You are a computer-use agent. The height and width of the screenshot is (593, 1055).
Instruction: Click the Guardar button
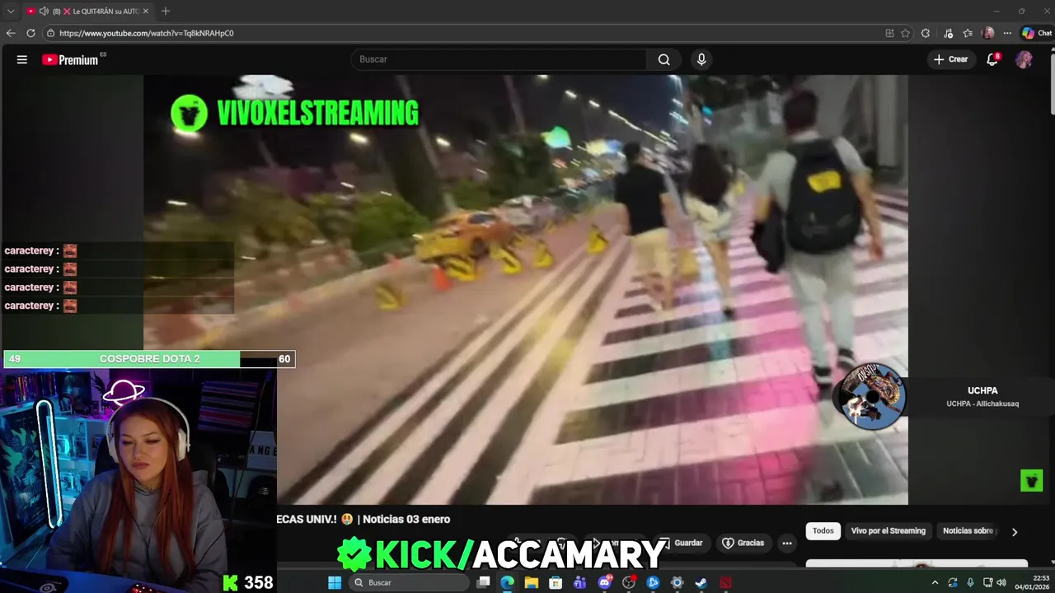(681, 543)
